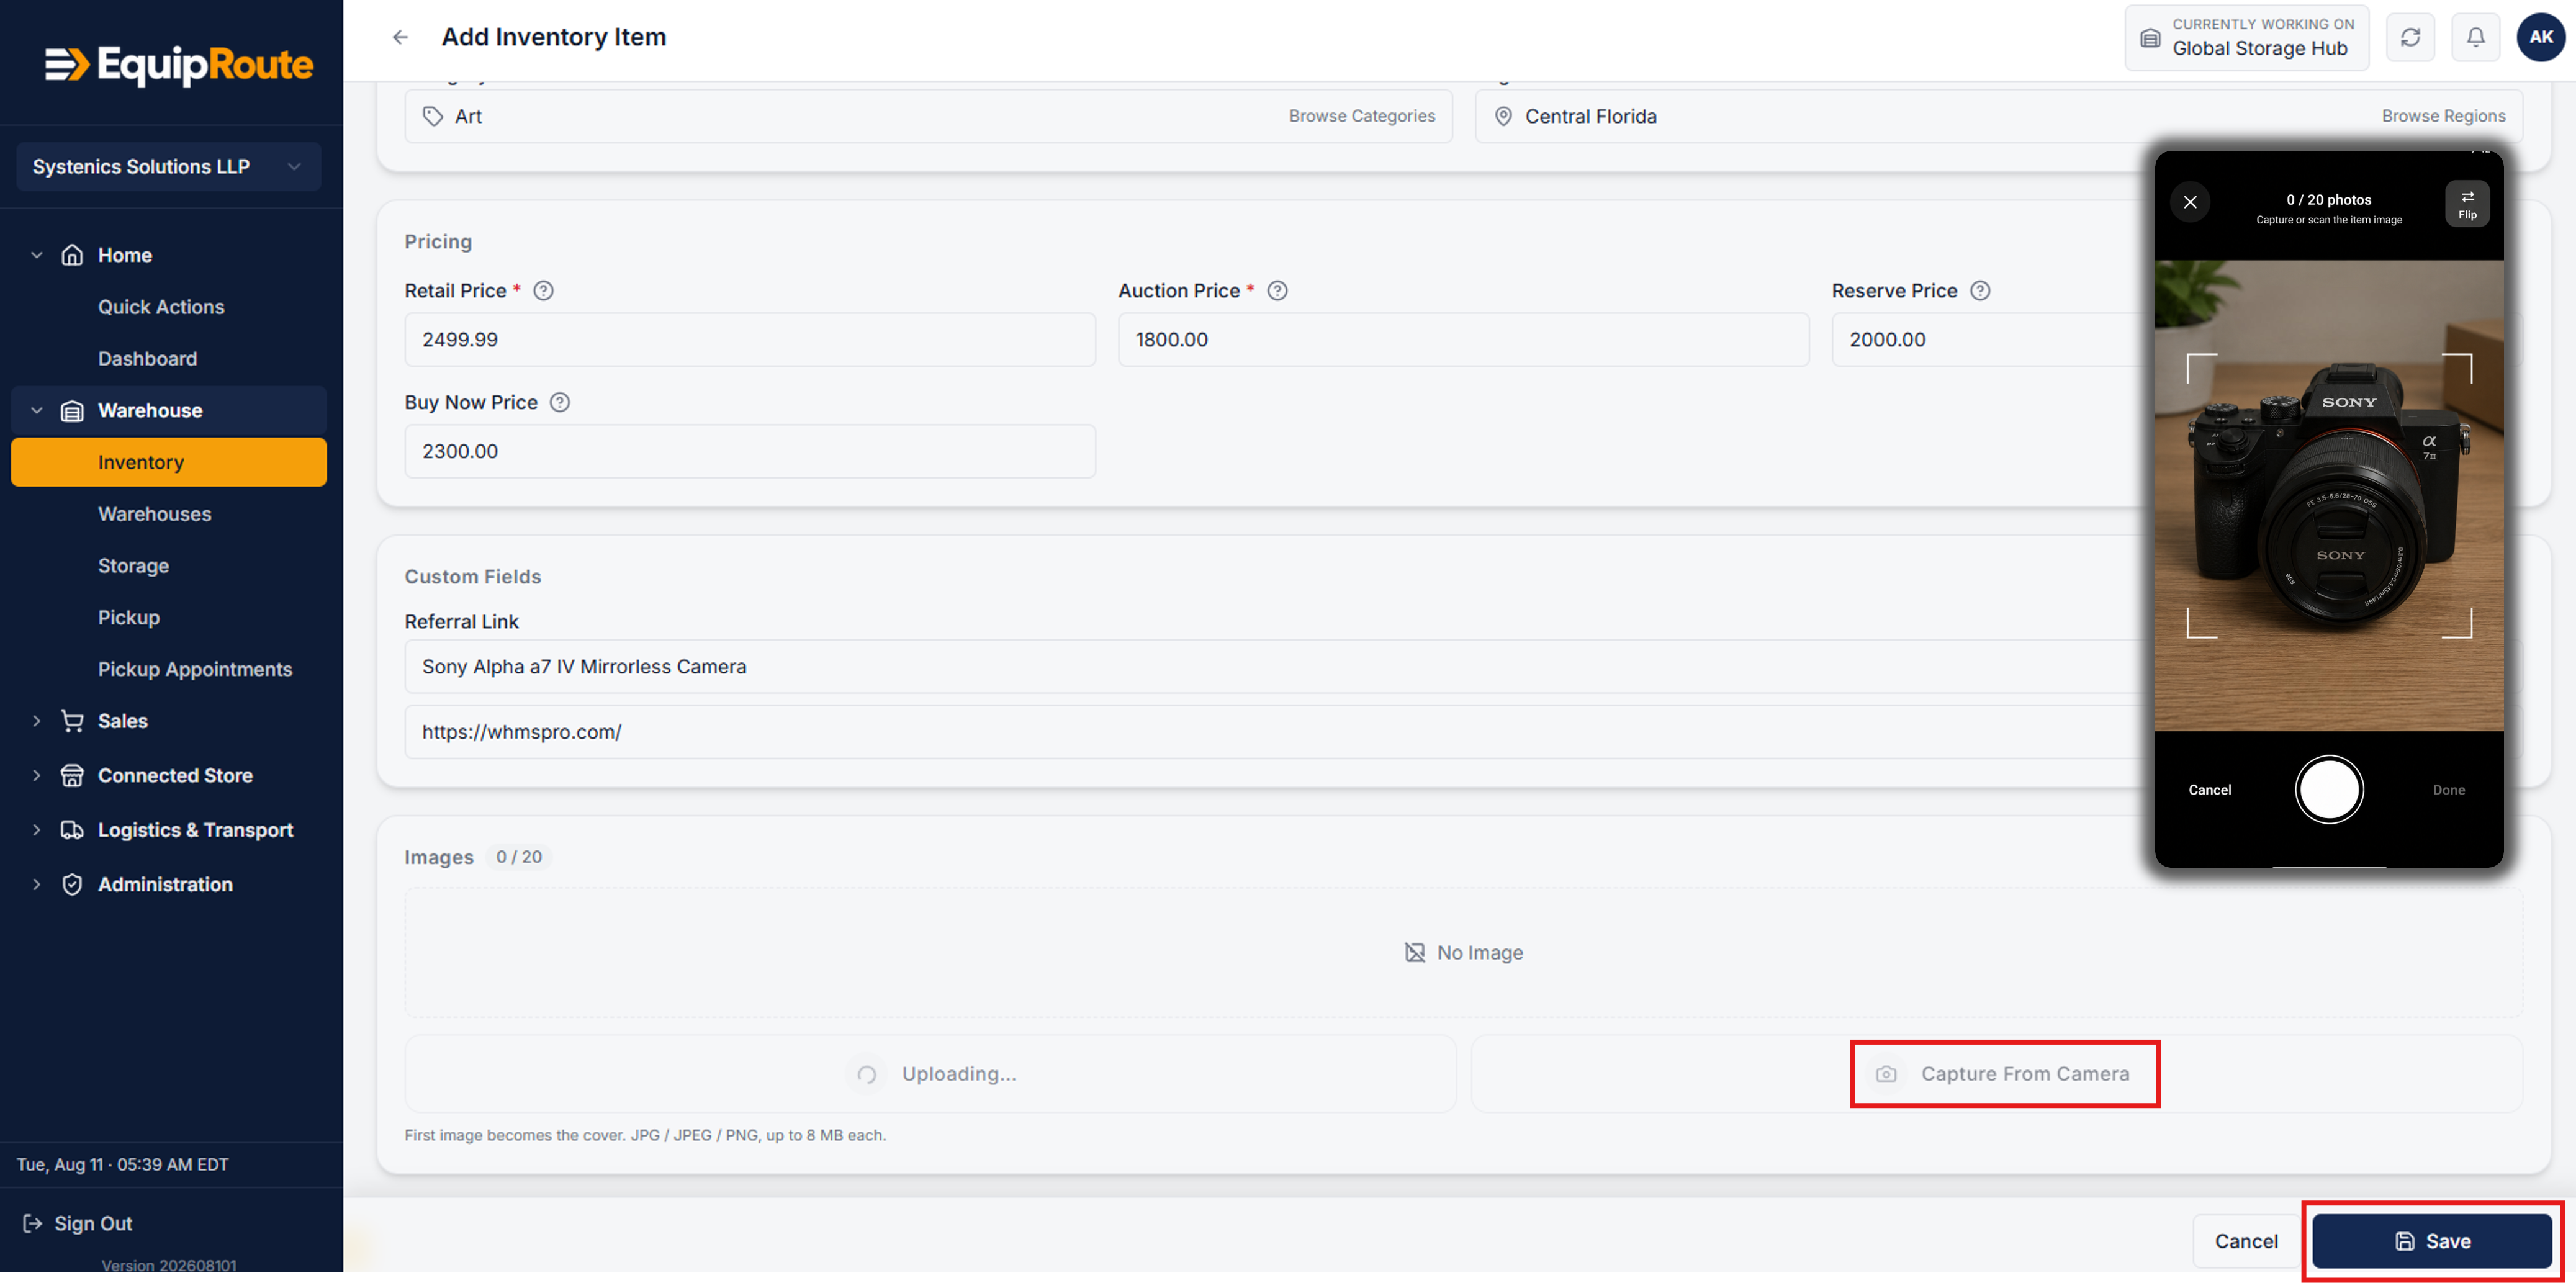Click the refresh icon in the header
The width and height of the screenshot is (2576, 1283).
point(2410,37)
